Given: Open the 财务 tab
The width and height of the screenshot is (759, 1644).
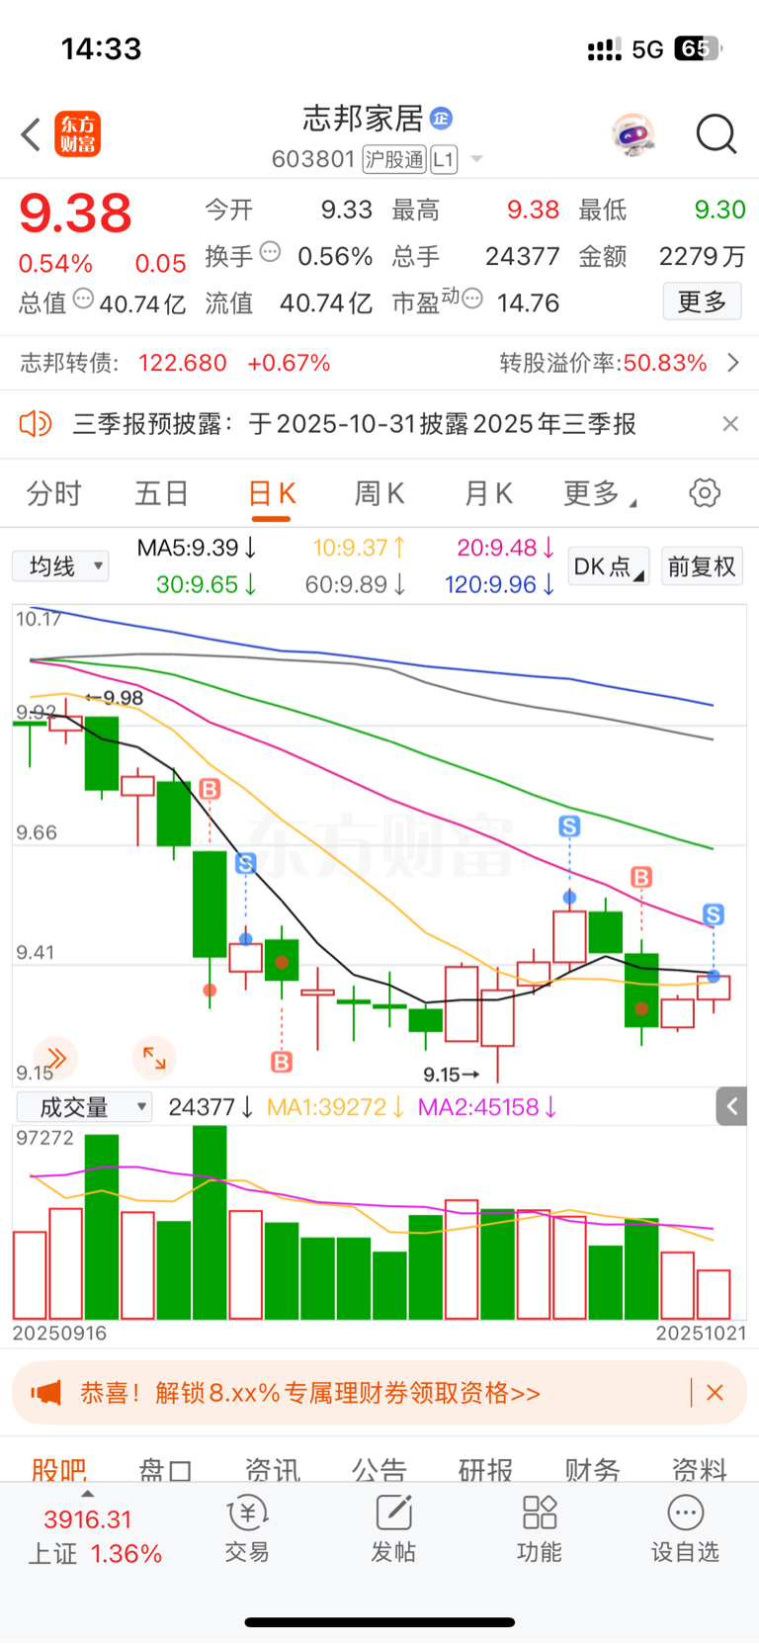Looking at the screenshot, I should (x=593, y=1468).
